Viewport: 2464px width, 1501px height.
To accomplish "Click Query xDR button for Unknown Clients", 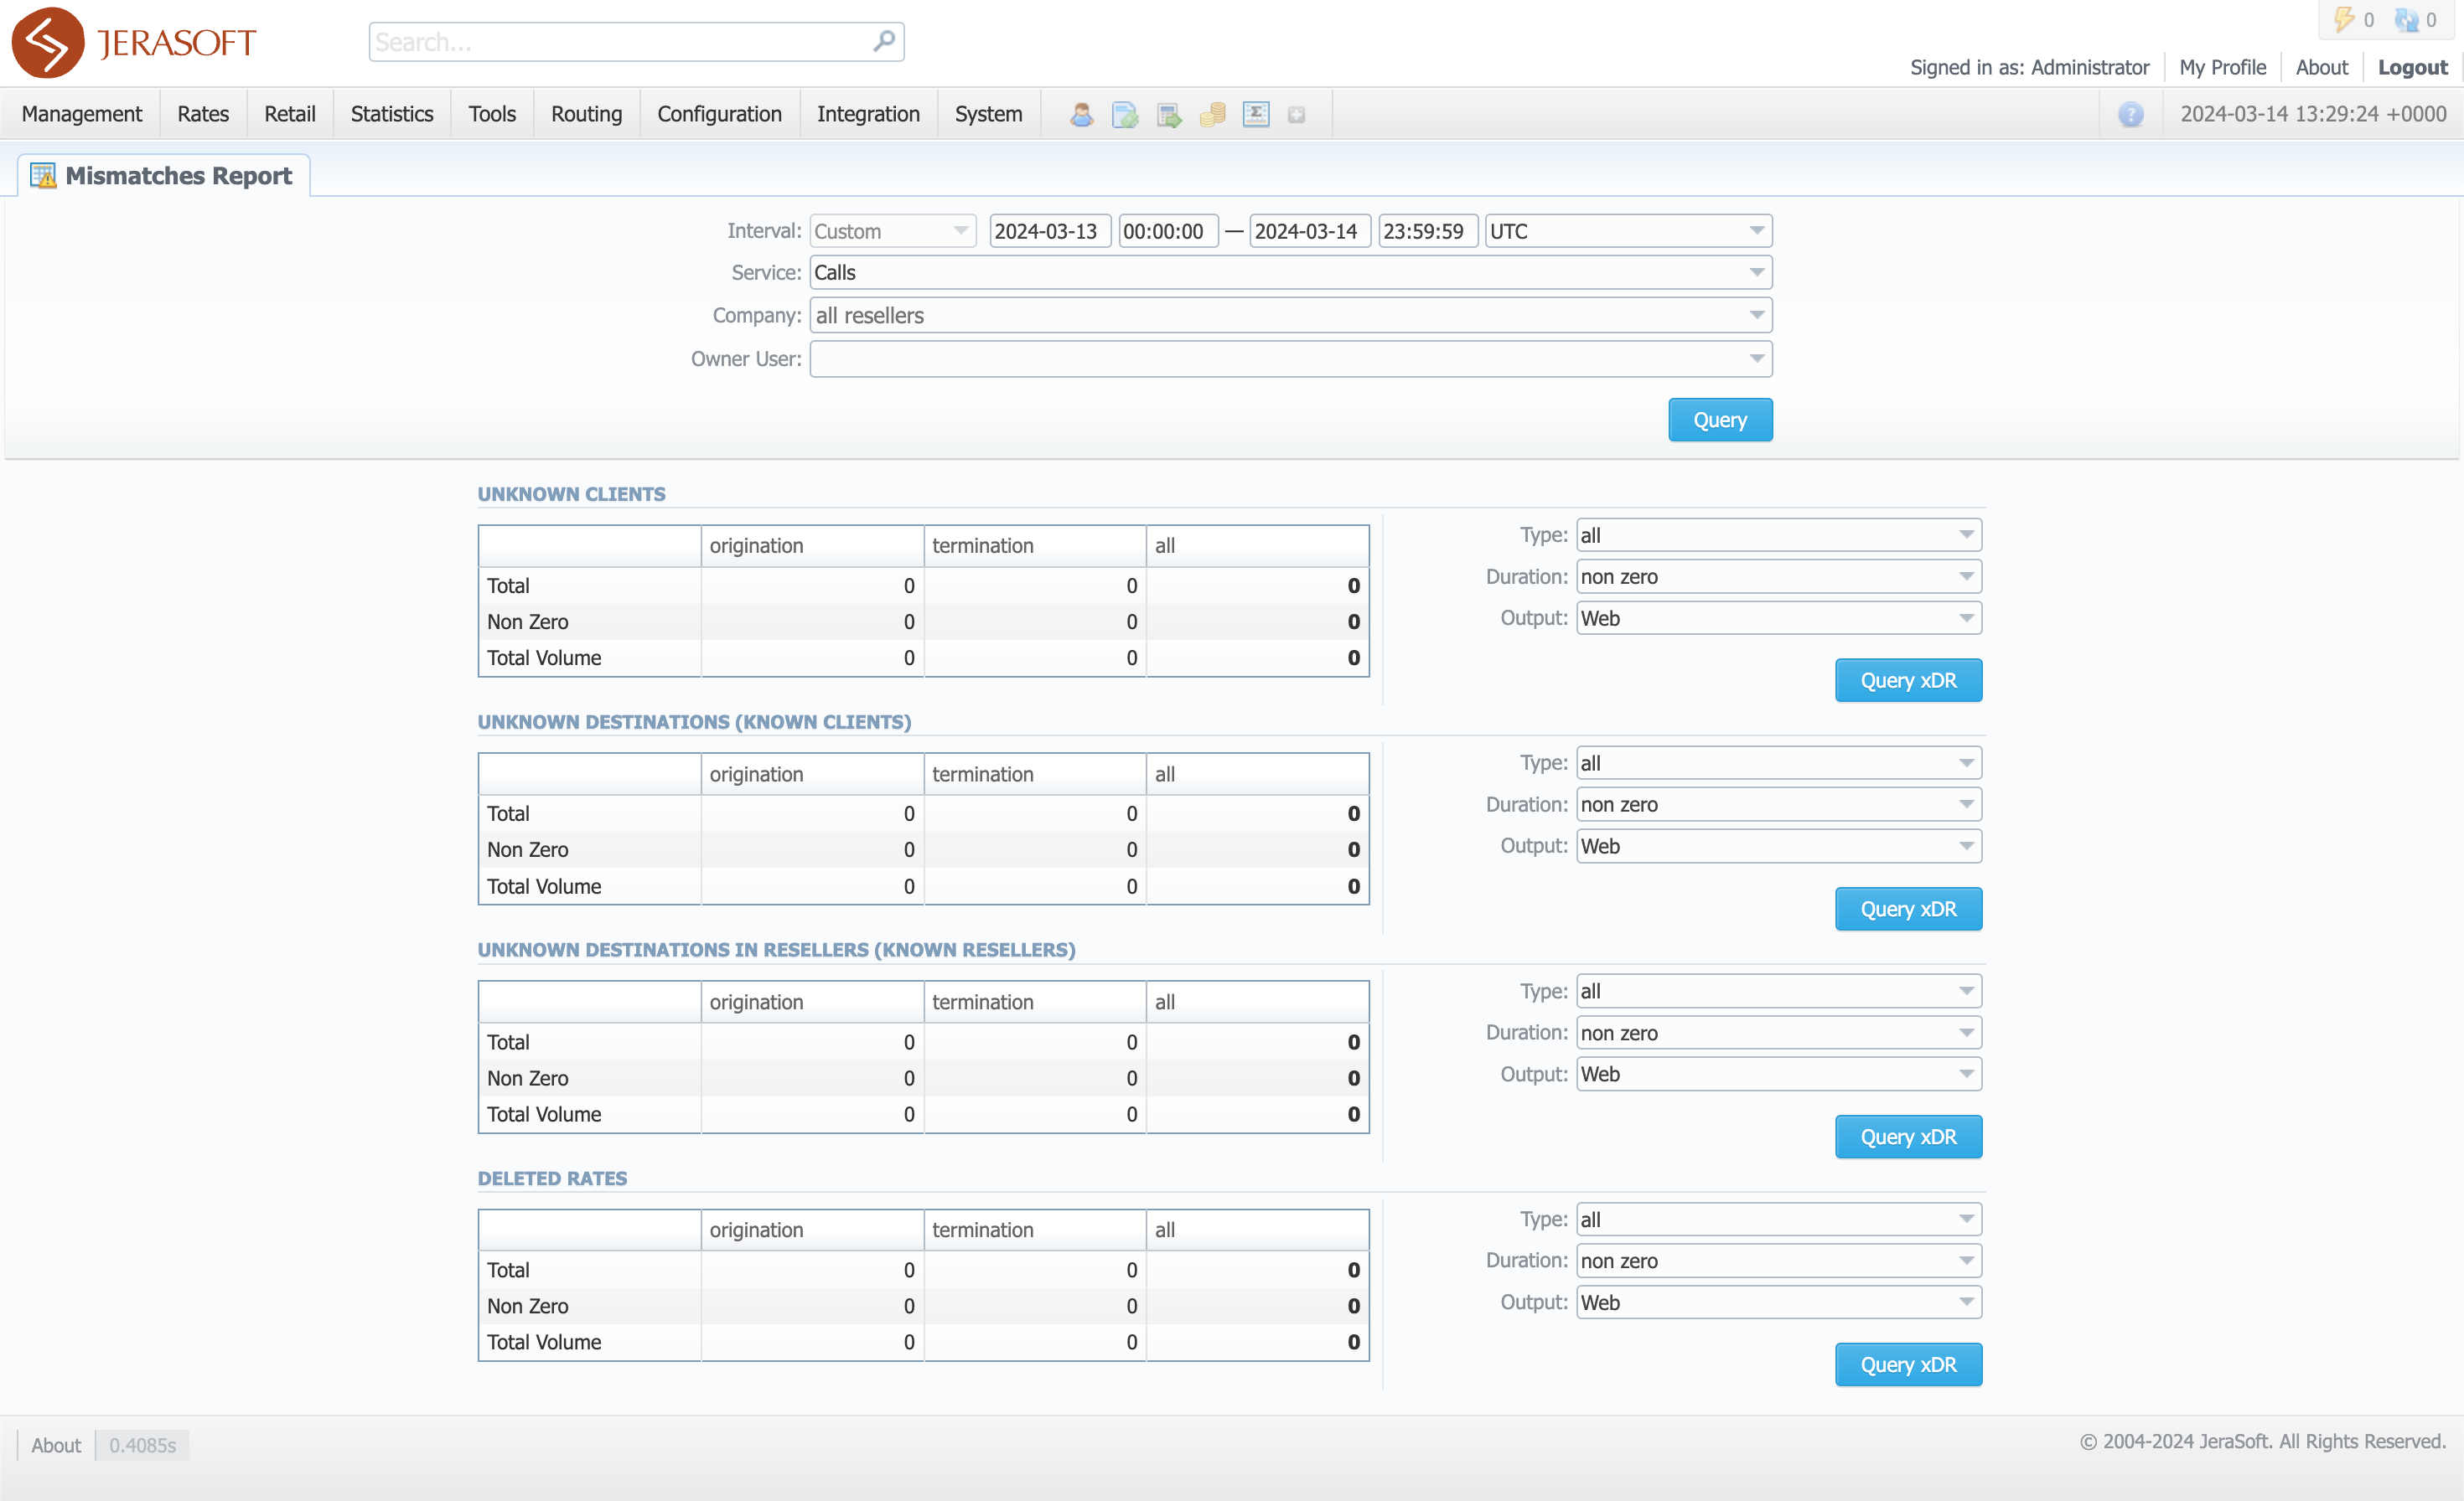I will click(x=1908, y=679).
